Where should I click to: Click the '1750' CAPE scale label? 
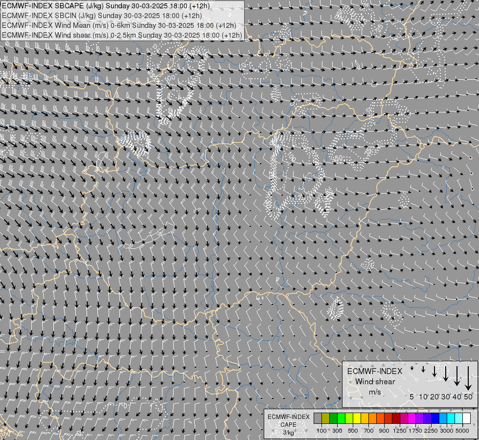(415, 431)
